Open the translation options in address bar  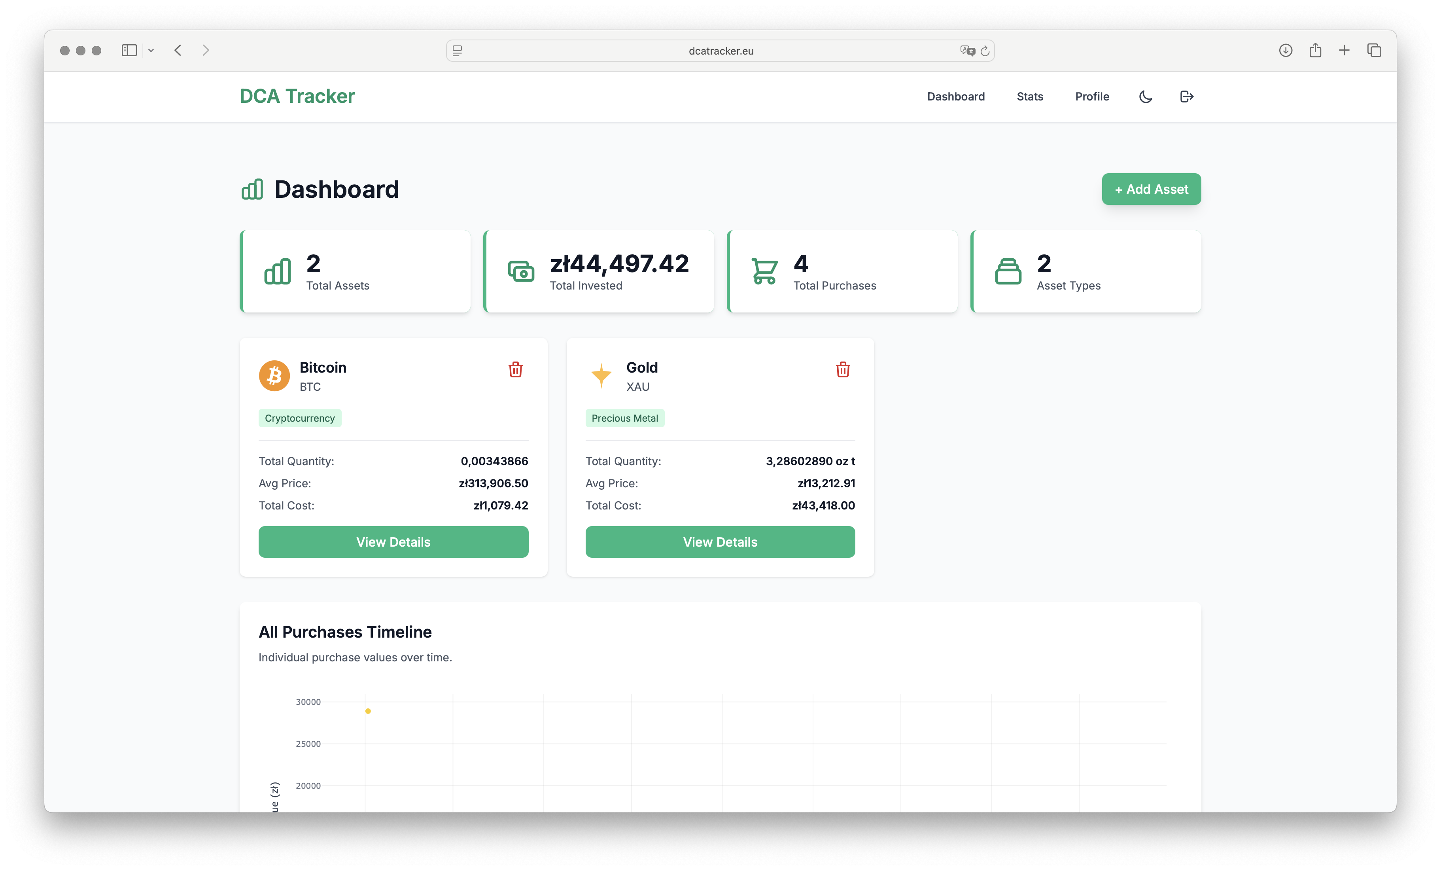click(967, 51)
